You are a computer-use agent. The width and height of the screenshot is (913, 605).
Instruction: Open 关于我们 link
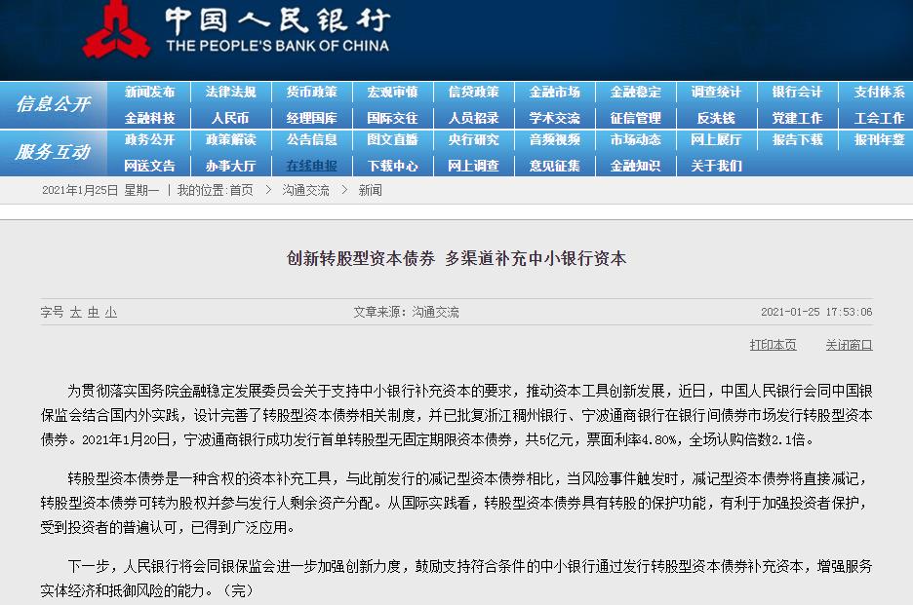tap(716, 166)
